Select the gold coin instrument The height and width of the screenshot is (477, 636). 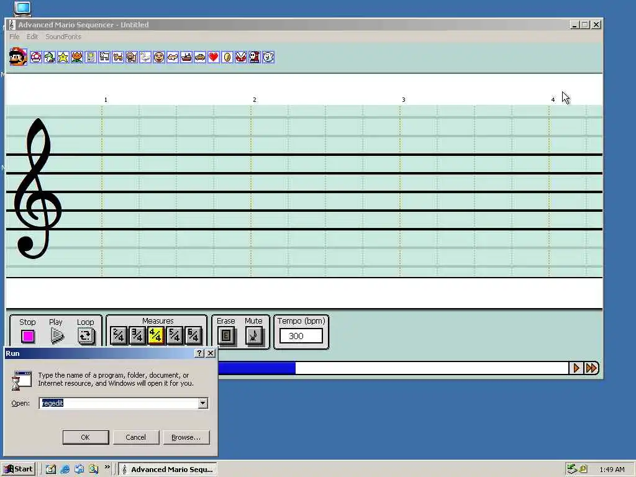[227, 57]
